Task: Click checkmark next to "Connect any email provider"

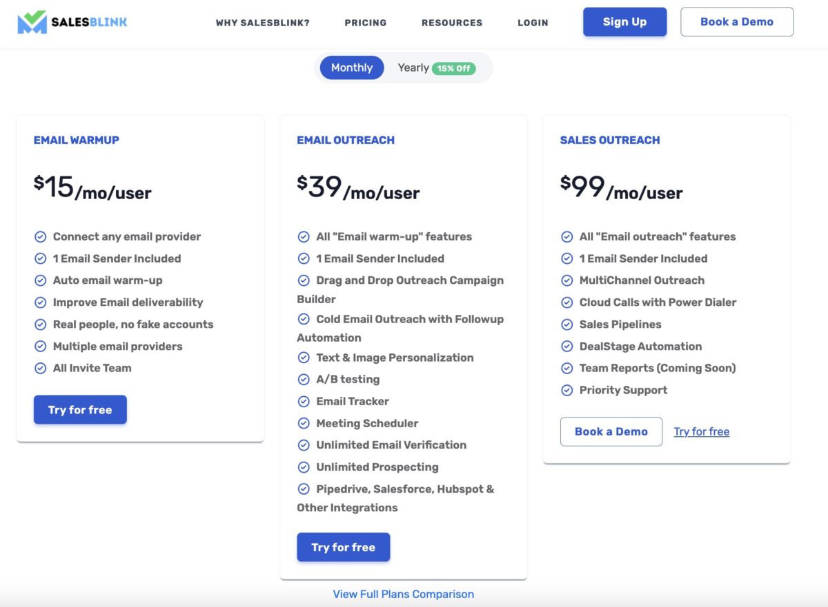Action: click(40, 236)
